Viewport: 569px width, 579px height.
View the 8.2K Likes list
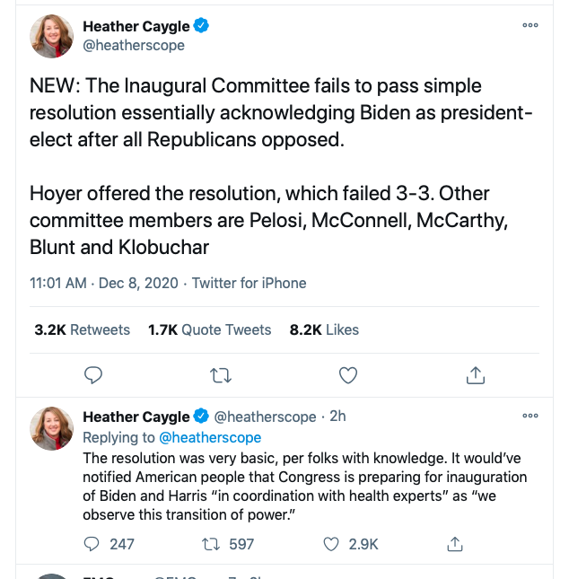tap(324, 329)
